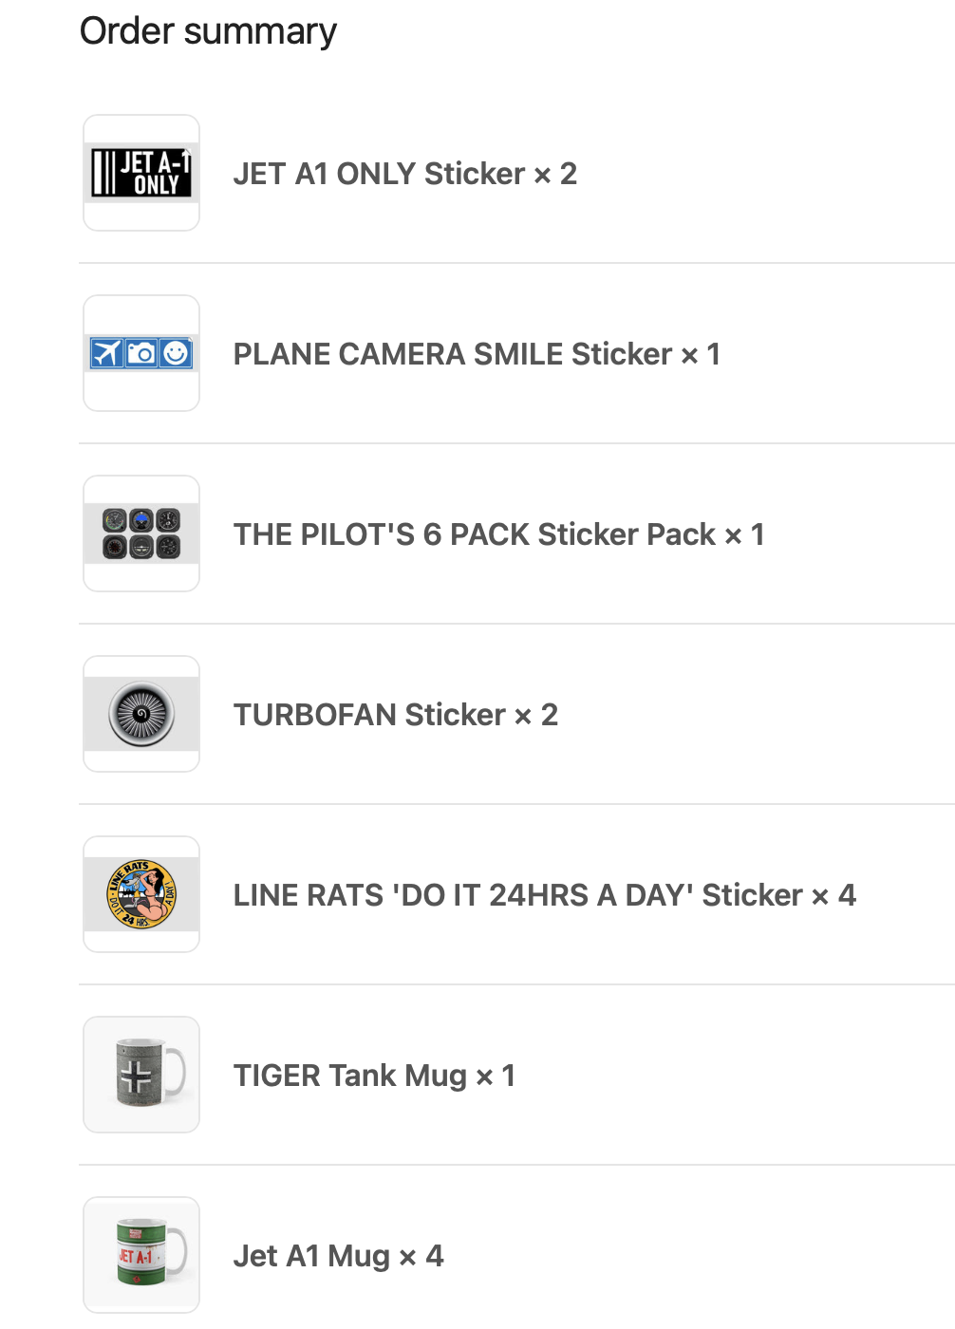Click the TIGER Tank Mug item name
The image size is (955, 1329).
[x=374, y=1076]
